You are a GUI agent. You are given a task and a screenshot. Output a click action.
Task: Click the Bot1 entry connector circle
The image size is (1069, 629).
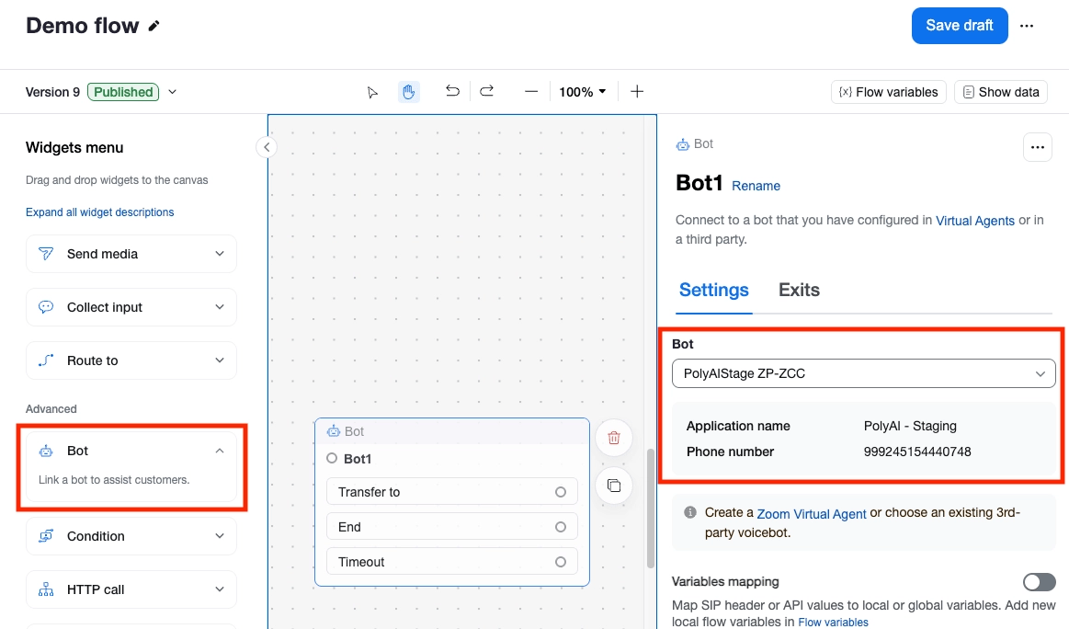pyautogui.click(x=332, y=459)
